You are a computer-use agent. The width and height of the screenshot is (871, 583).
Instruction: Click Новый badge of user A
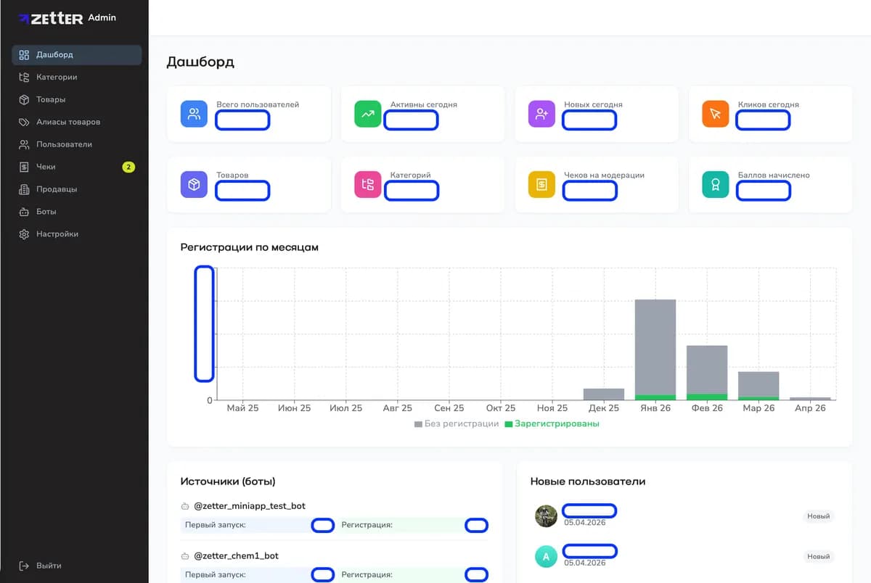coord(819,557)
